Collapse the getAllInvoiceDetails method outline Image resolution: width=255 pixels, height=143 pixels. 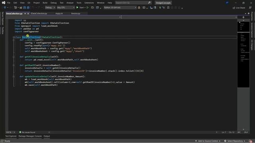click(14, 57)
